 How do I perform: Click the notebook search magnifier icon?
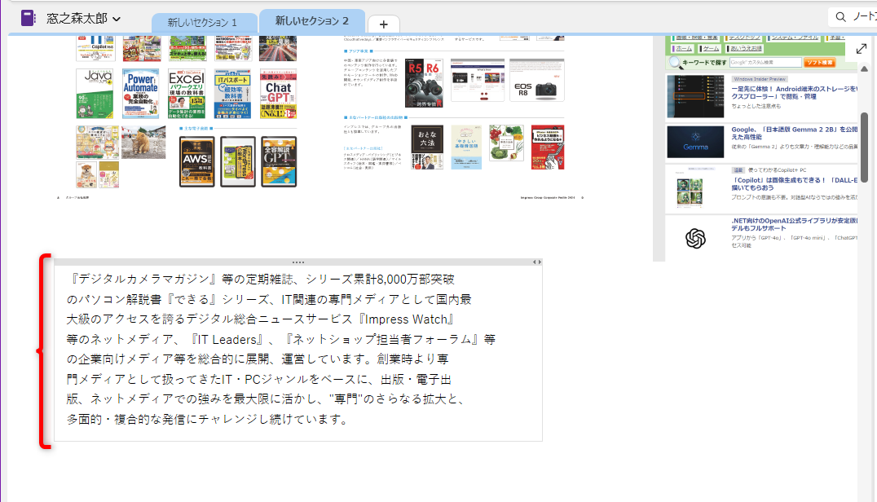840,17
